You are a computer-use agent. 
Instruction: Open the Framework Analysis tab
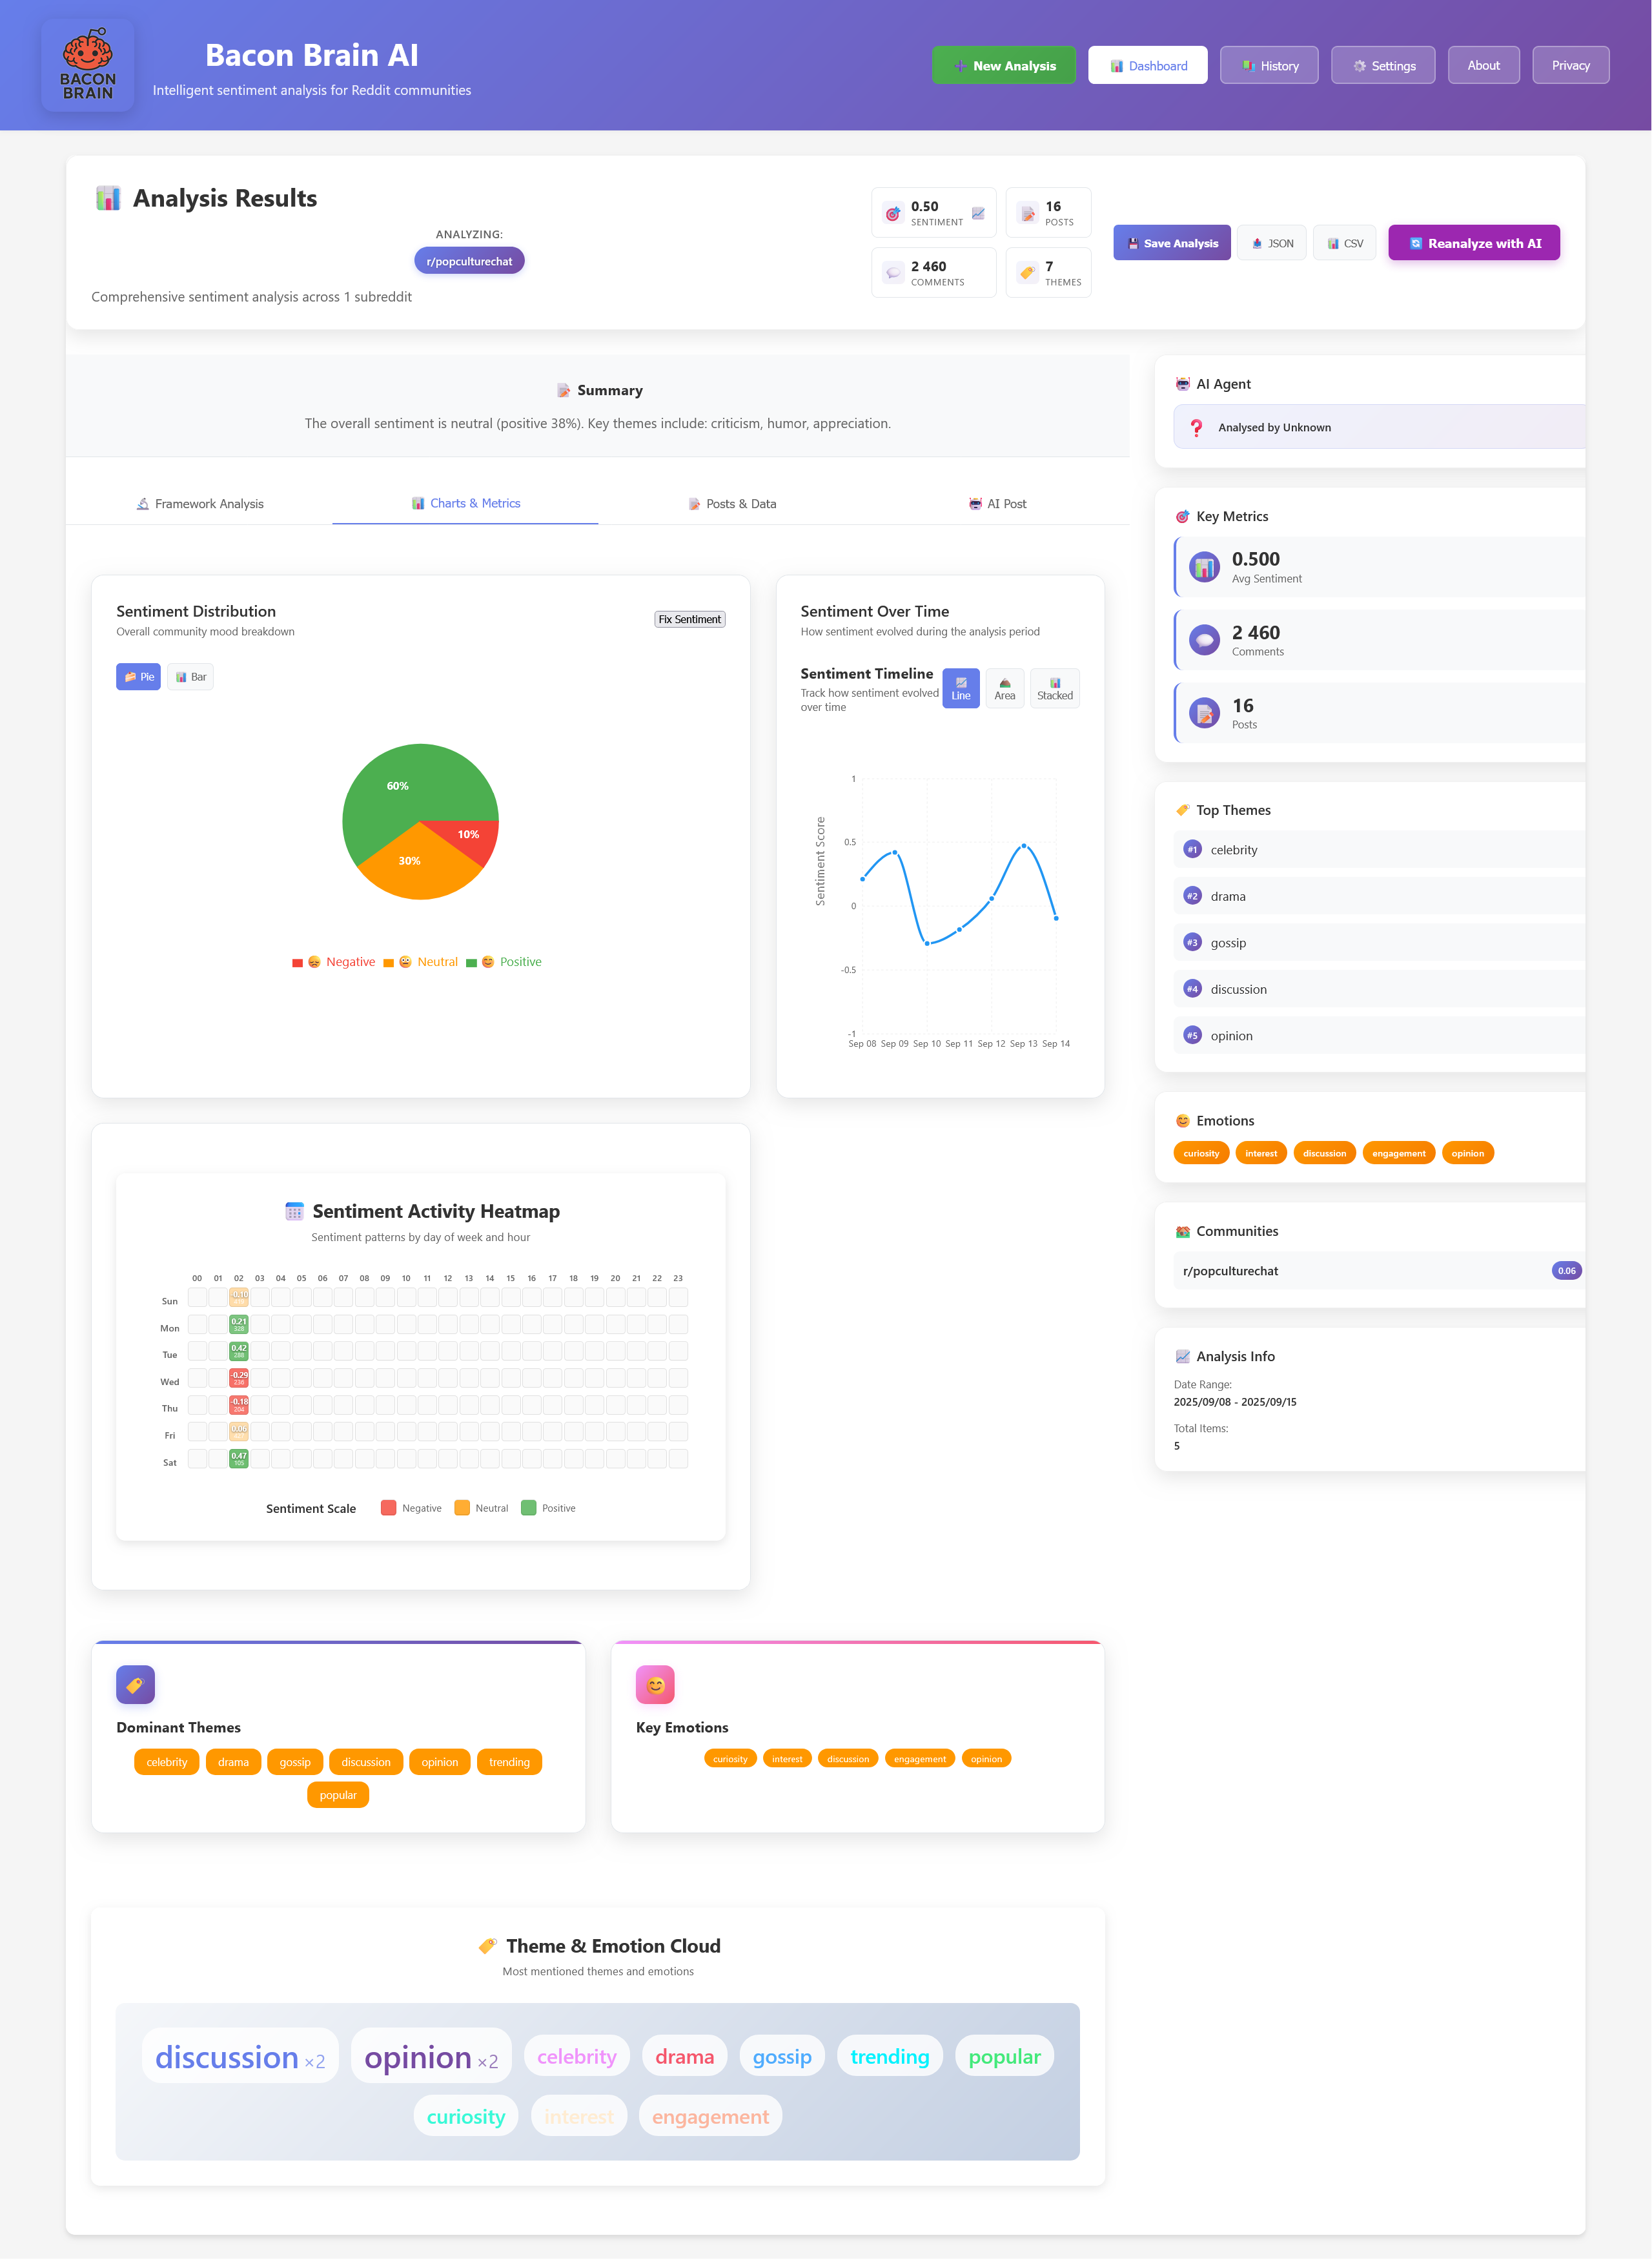pyautogui.click(x=199, y=504)
